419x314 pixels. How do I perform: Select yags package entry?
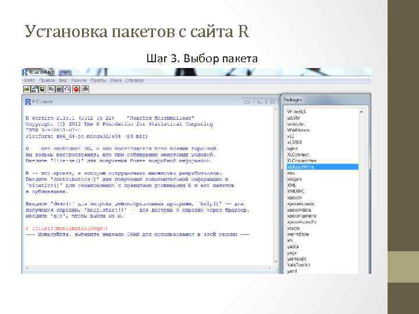pyautogui.click(x=292, y=252)
